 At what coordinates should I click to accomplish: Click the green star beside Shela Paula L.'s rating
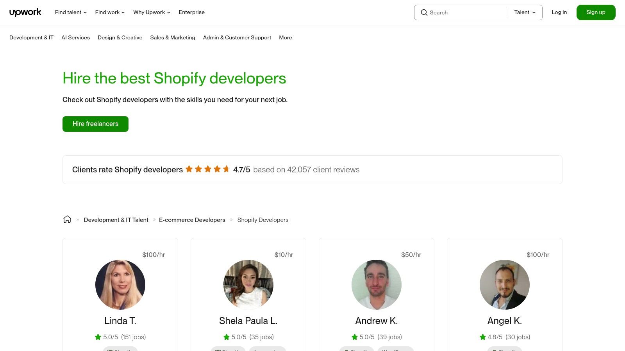tap(227, 337)
